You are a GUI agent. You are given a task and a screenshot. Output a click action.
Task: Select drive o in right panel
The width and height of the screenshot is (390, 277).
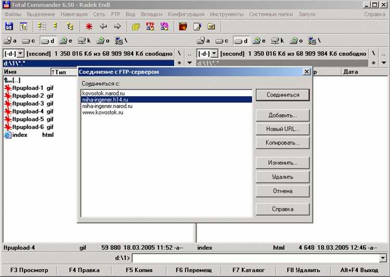tap(296, 41)
